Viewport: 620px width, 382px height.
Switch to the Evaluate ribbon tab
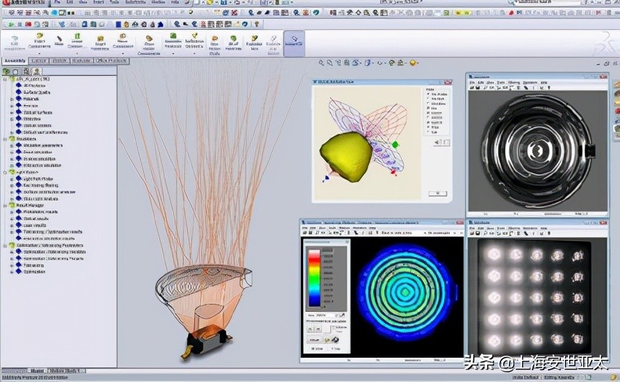click(82, 61)
